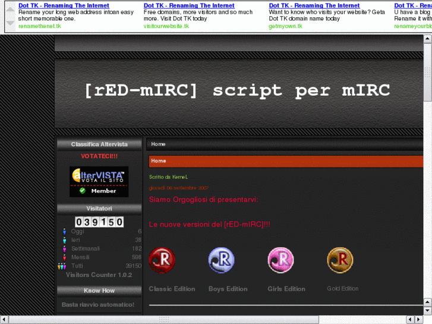432x324 pixels.
Task: Click the ad banner down arrow
Action: coord(10,23)
